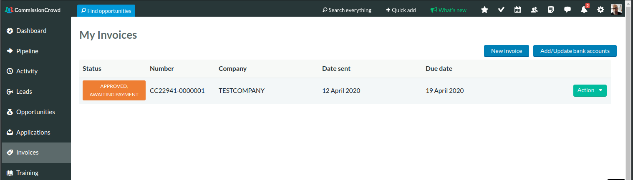Open the calendar icon in top bar
This screenshot has width=633, height=180.
click(x=518, y=10)
